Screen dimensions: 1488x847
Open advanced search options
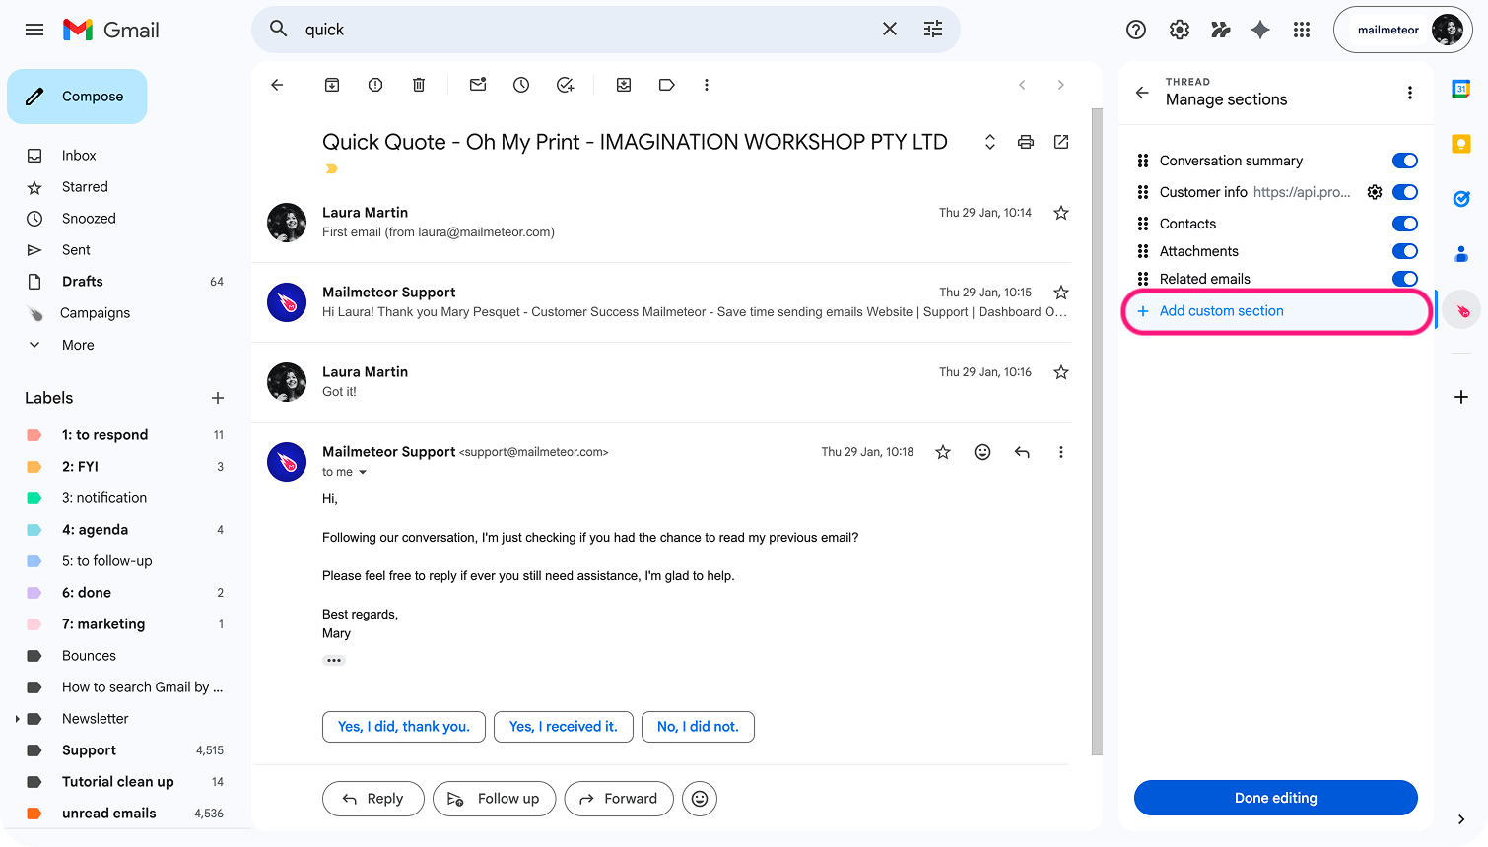click(932, 30)
